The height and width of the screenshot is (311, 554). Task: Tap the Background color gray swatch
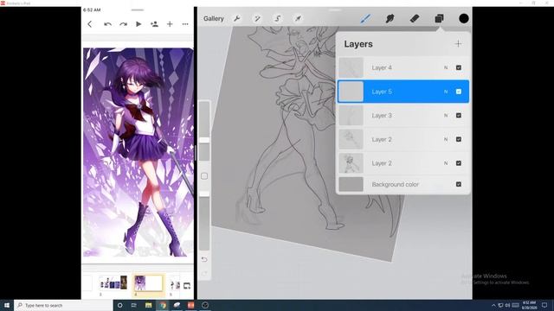click(351, 184)
